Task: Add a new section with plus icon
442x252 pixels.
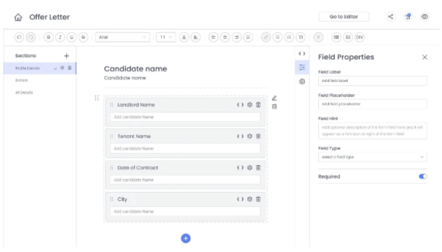Action: (x=66, y=56)
